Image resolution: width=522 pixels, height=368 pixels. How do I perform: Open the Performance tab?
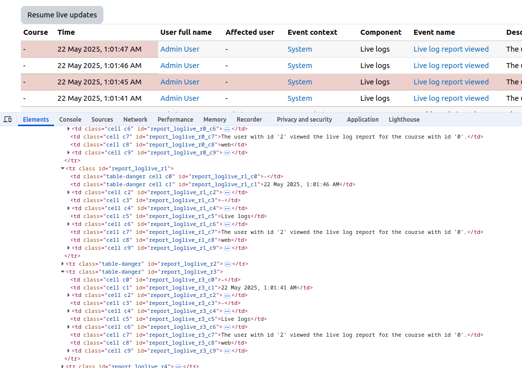click(x=175, y=119)
